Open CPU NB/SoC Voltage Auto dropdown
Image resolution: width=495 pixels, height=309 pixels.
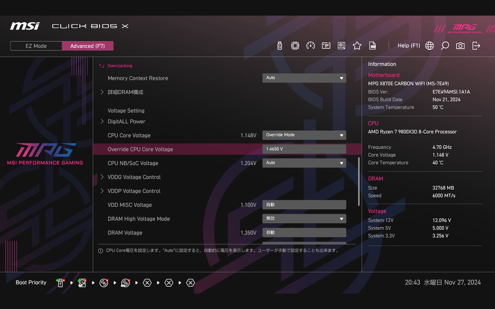[x=304, y=163]
